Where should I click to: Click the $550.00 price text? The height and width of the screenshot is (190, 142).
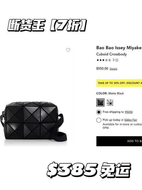pos(102,68)
